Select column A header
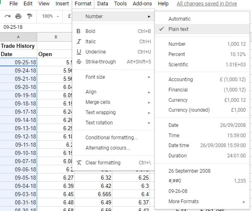 pyautogui.click(x=18, y=37)
